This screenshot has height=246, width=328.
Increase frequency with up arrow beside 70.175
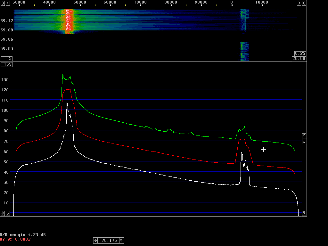click(121, 241)
